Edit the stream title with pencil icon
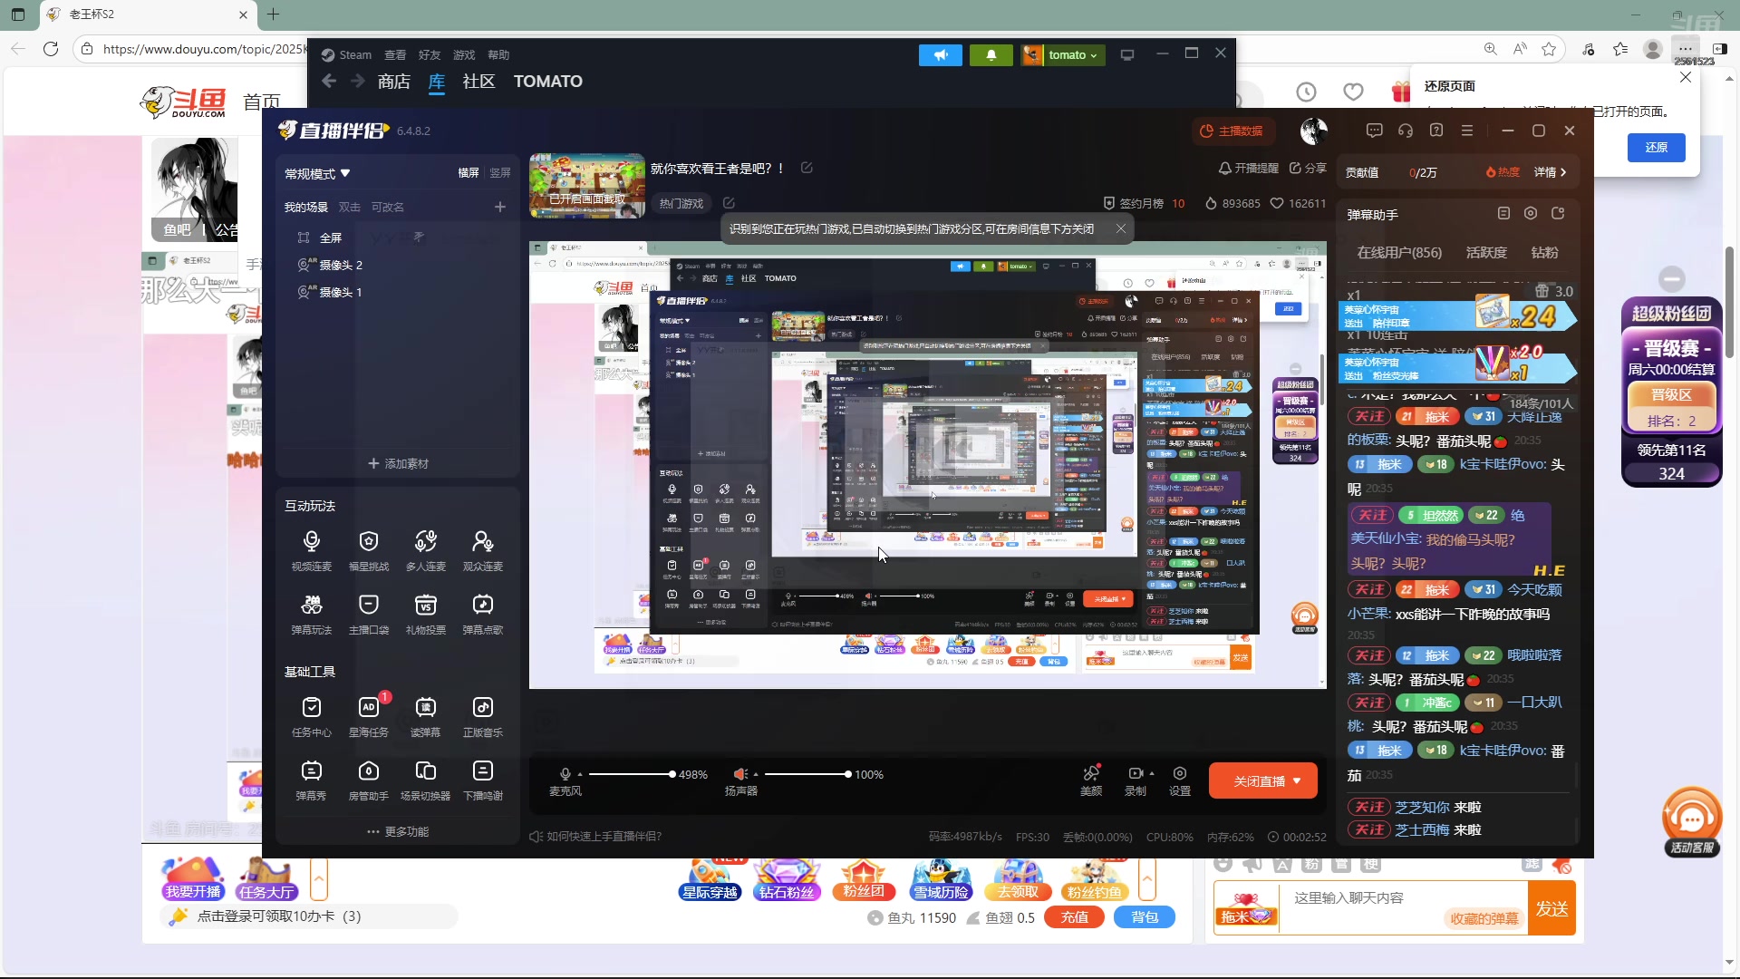The image size is (1740, 979). coord(807,168)
